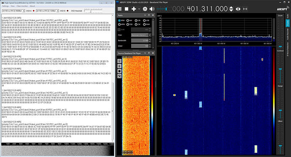Pause the baseband file playback
The image size is (291, 157).
pos(119,66)
